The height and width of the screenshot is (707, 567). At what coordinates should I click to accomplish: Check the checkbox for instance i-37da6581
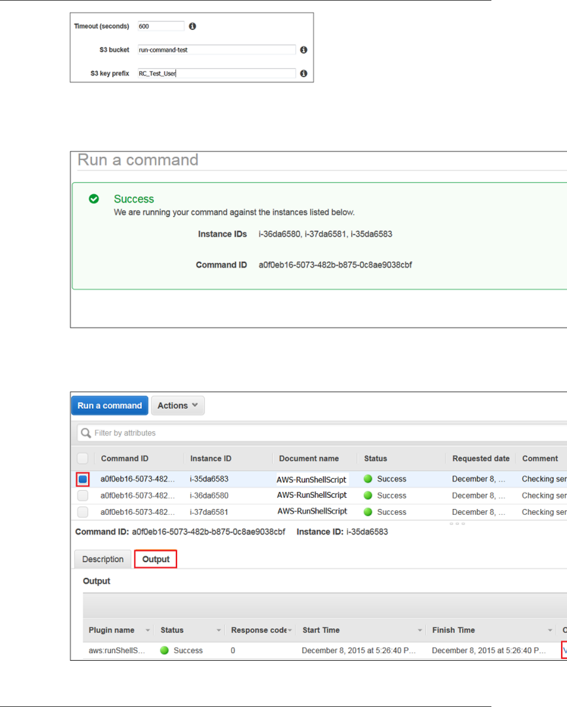(82, 512)
